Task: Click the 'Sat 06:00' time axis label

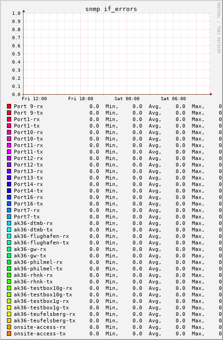Action: click(x=173, y=99)
